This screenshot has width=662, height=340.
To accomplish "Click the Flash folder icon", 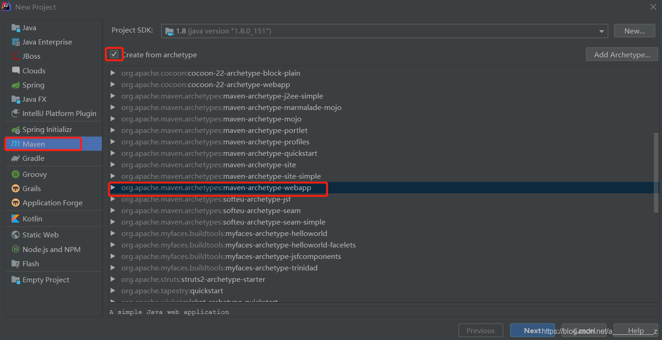I will [16, 263].
